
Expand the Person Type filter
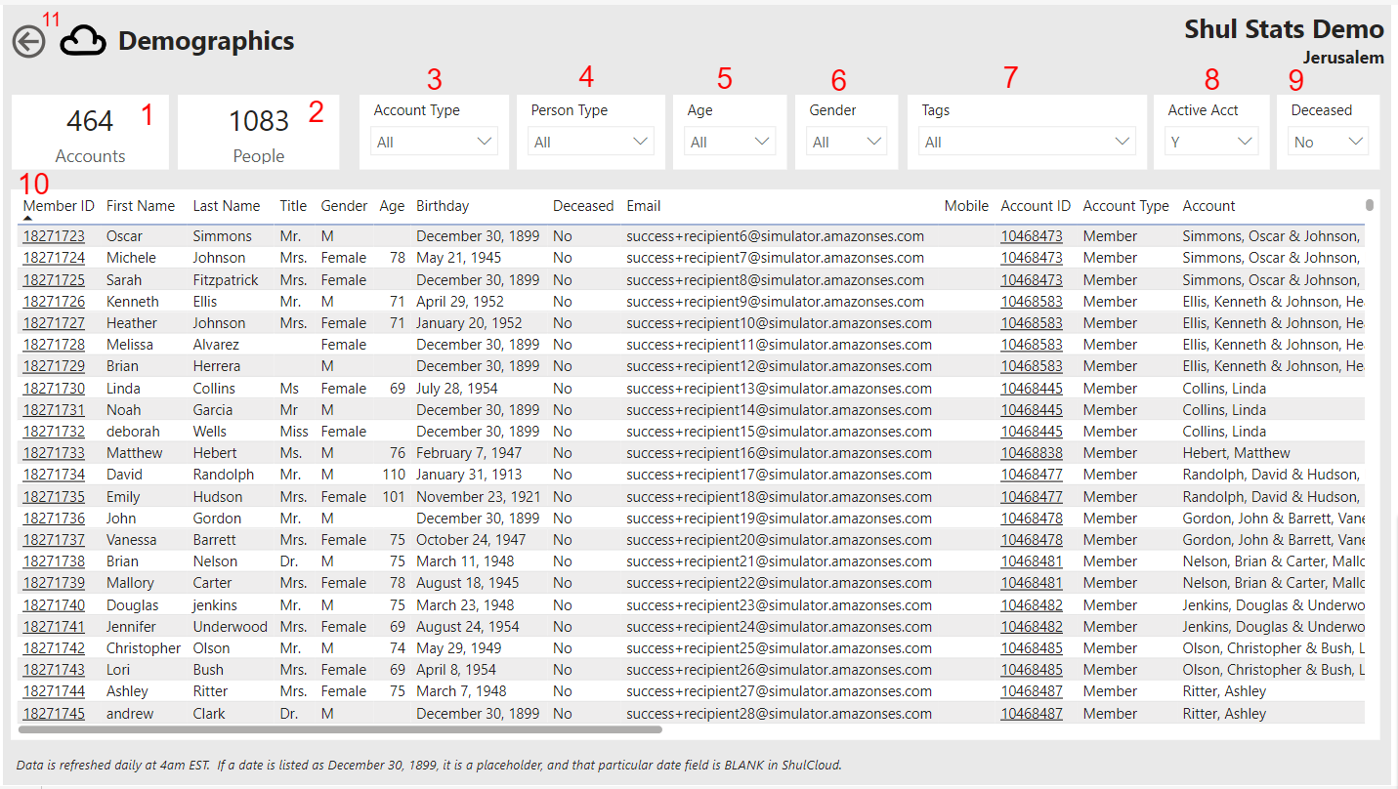[x=591, y=142]
